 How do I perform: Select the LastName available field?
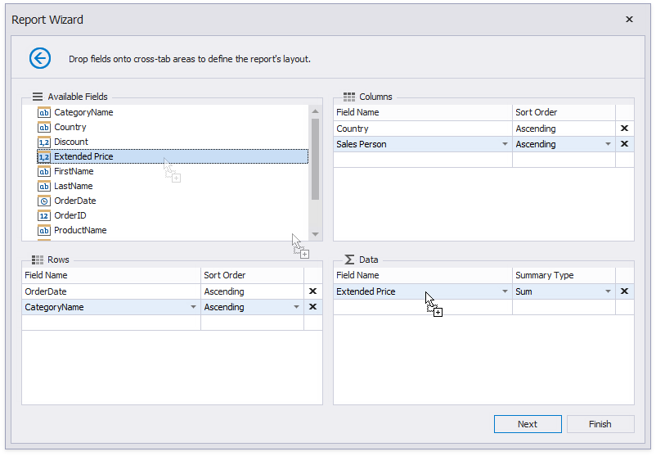point(74,187)
